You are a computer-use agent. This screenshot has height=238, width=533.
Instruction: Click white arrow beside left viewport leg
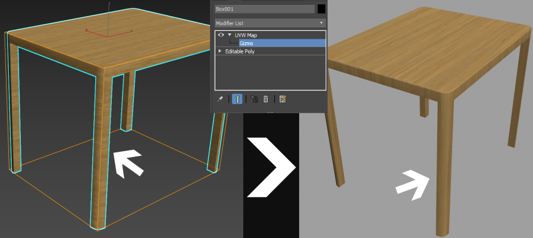pyautogui.click(x=128, y=164)
